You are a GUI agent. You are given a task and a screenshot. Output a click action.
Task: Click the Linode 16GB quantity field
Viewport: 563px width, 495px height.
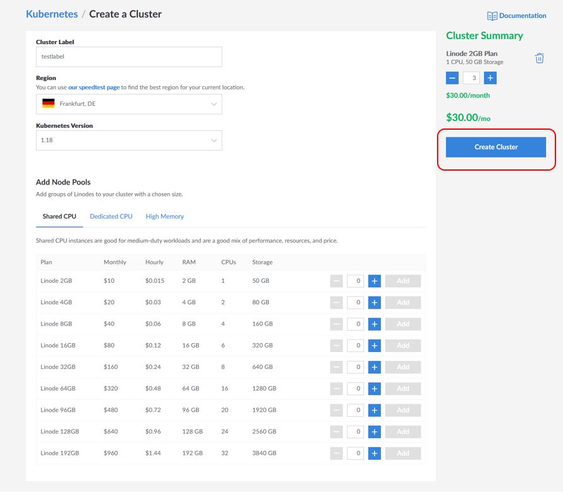(355, 346)
